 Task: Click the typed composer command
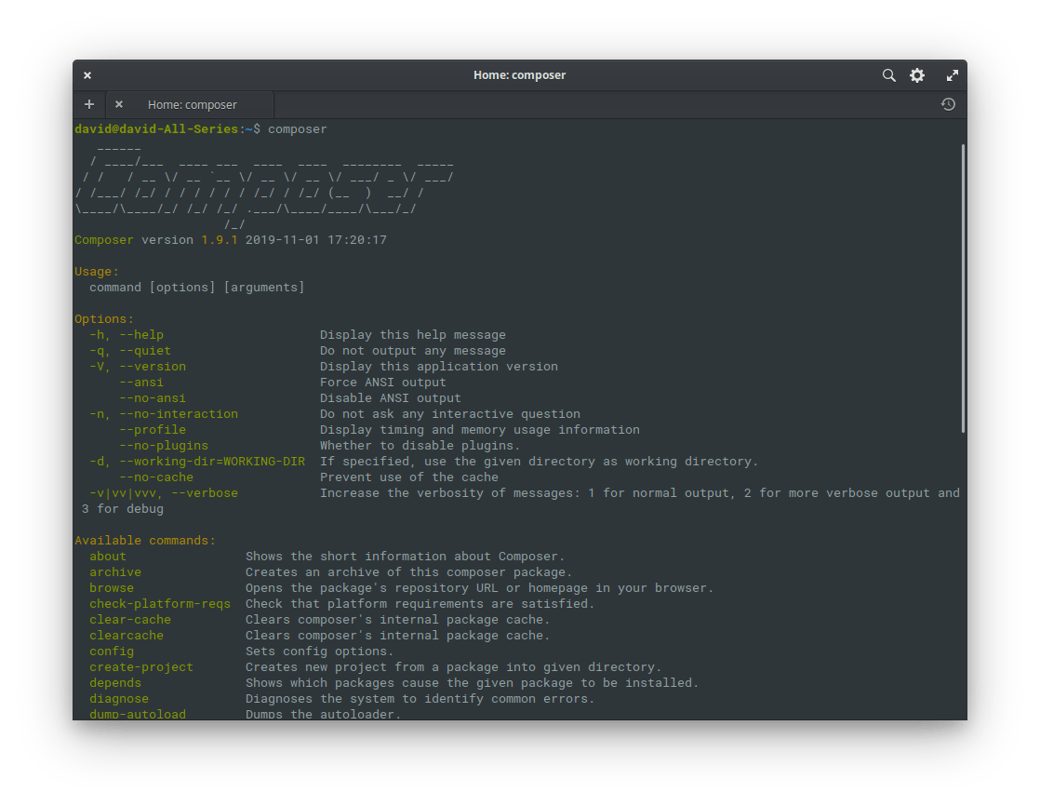pyautogui.click(x=297, y=129)
